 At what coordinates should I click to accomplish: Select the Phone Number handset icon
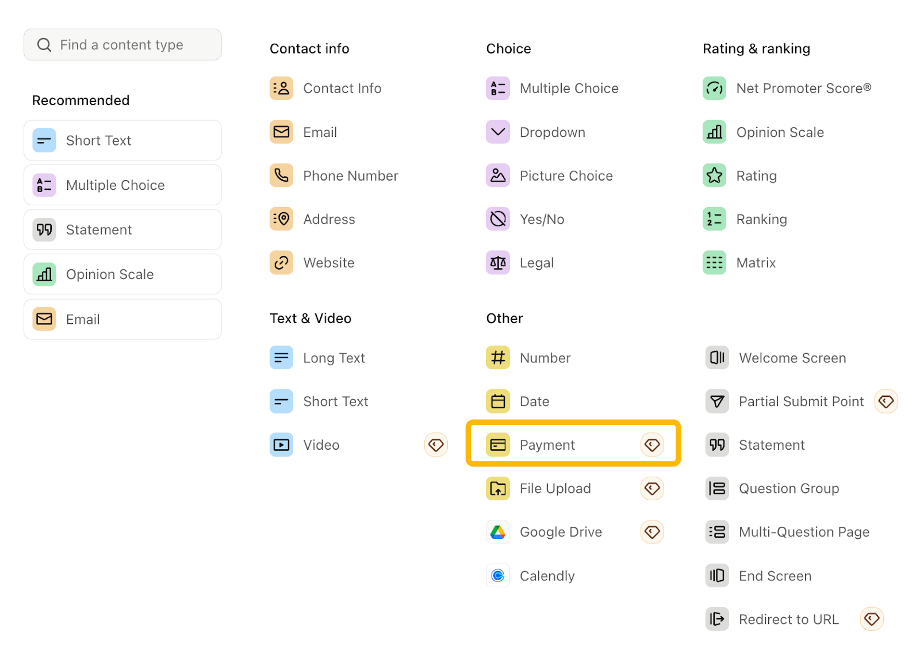(x=281, y=175)
